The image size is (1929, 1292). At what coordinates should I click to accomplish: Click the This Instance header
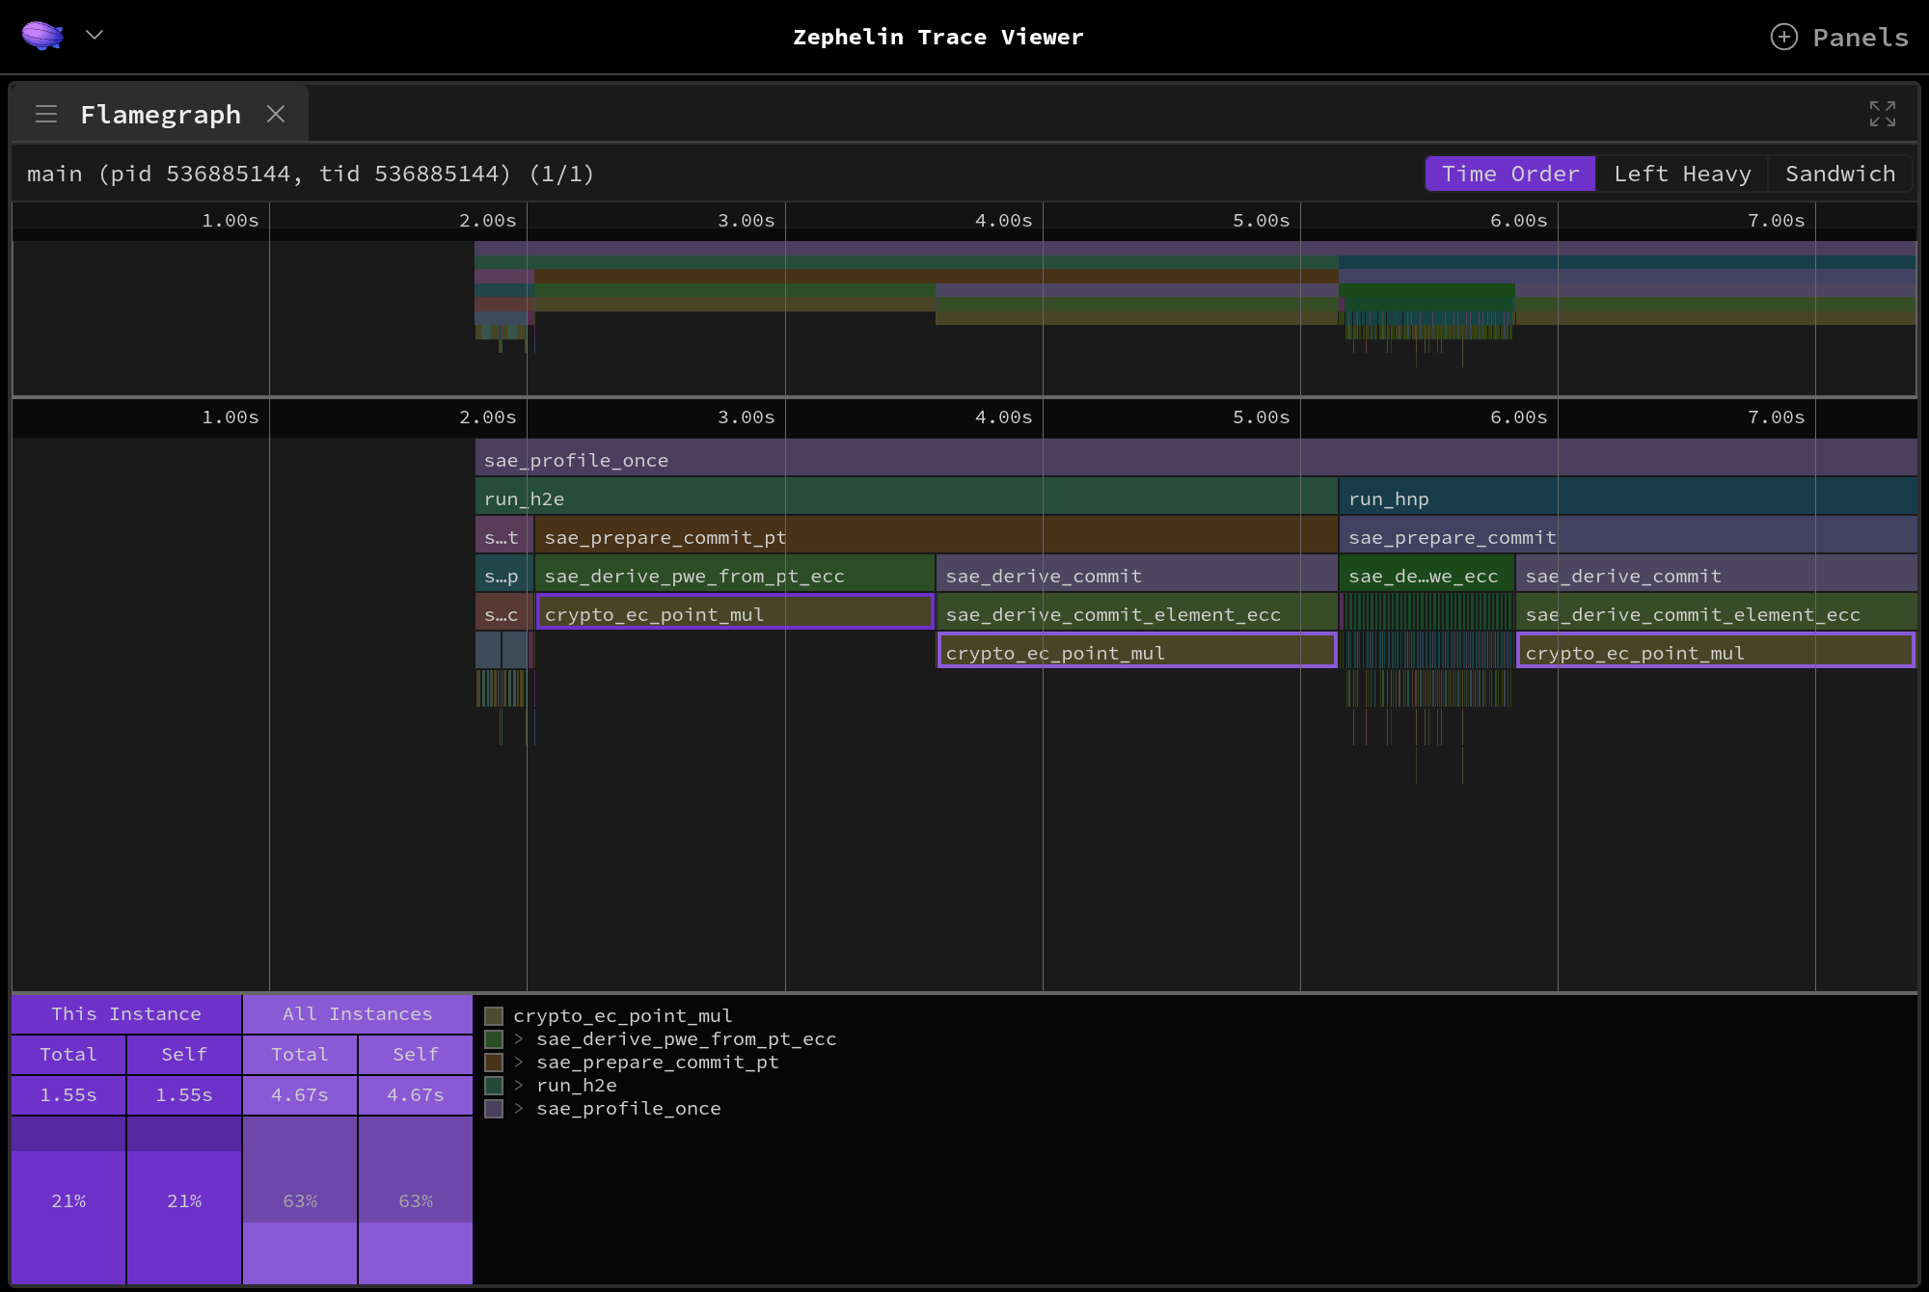point(126,1013)
